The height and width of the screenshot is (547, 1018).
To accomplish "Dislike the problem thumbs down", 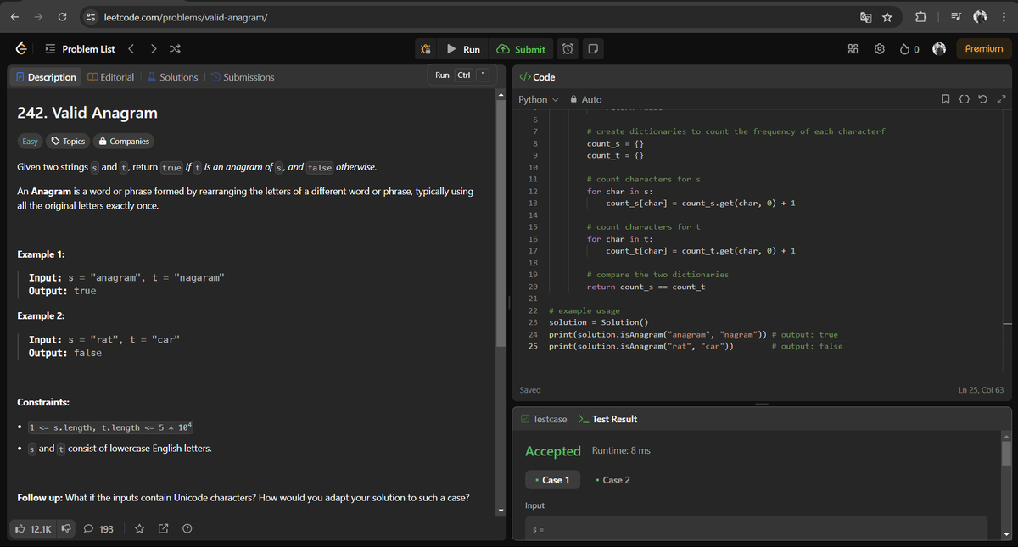I will click(x=66, y=529).
